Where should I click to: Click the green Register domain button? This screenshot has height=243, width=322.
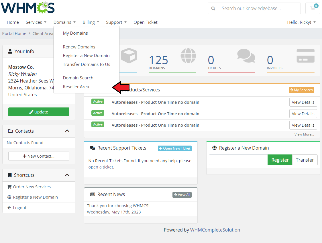coord(280,160)
